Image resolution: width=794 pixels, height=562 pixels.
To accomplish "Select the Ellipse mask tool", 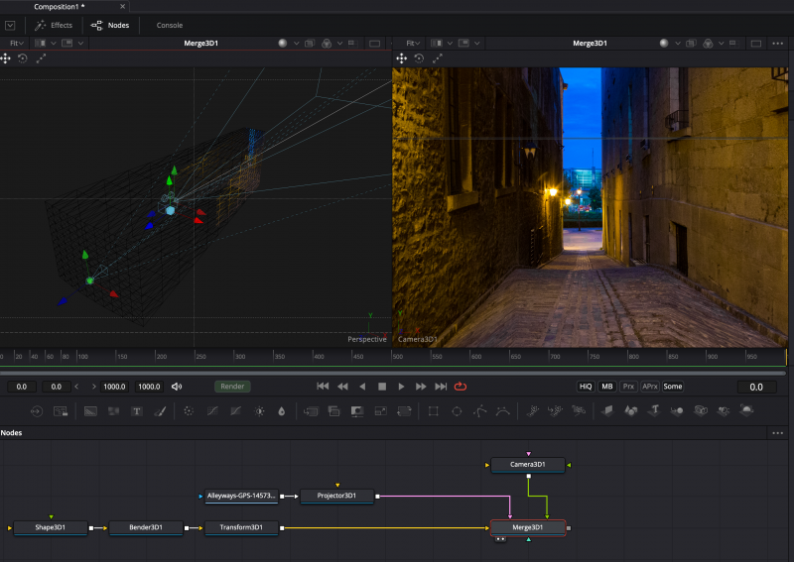I will 457,410.
